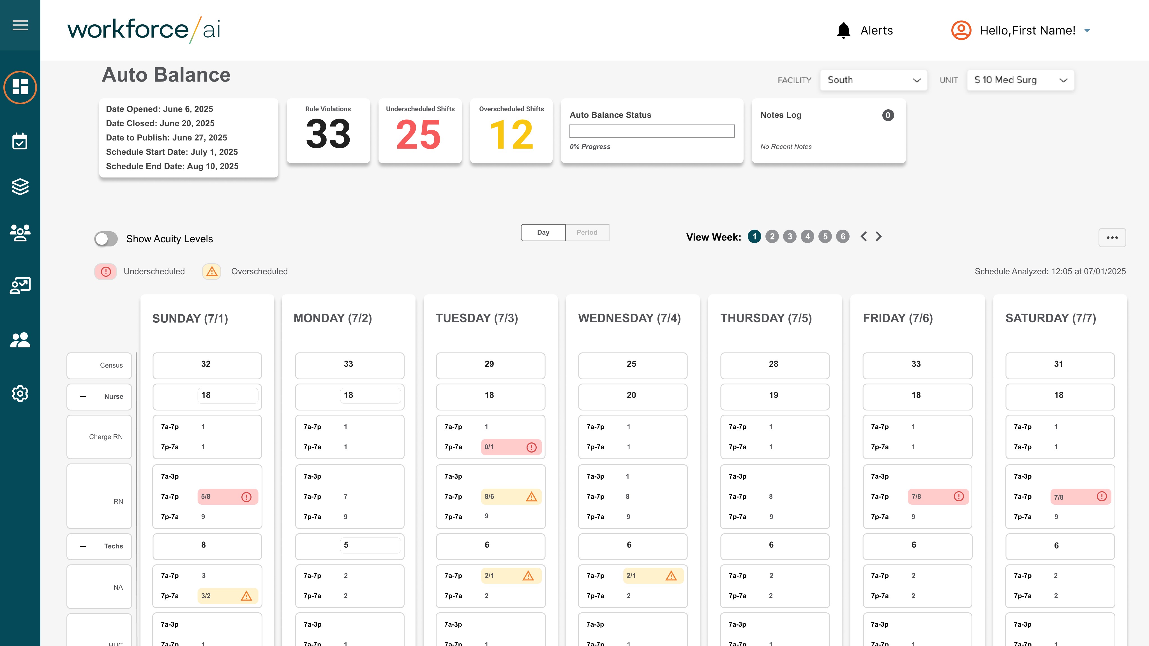Toggle Show Acuity Levels switch
Image resolution: width=1149 pixels, height=646 pixels.
point(106,239)
